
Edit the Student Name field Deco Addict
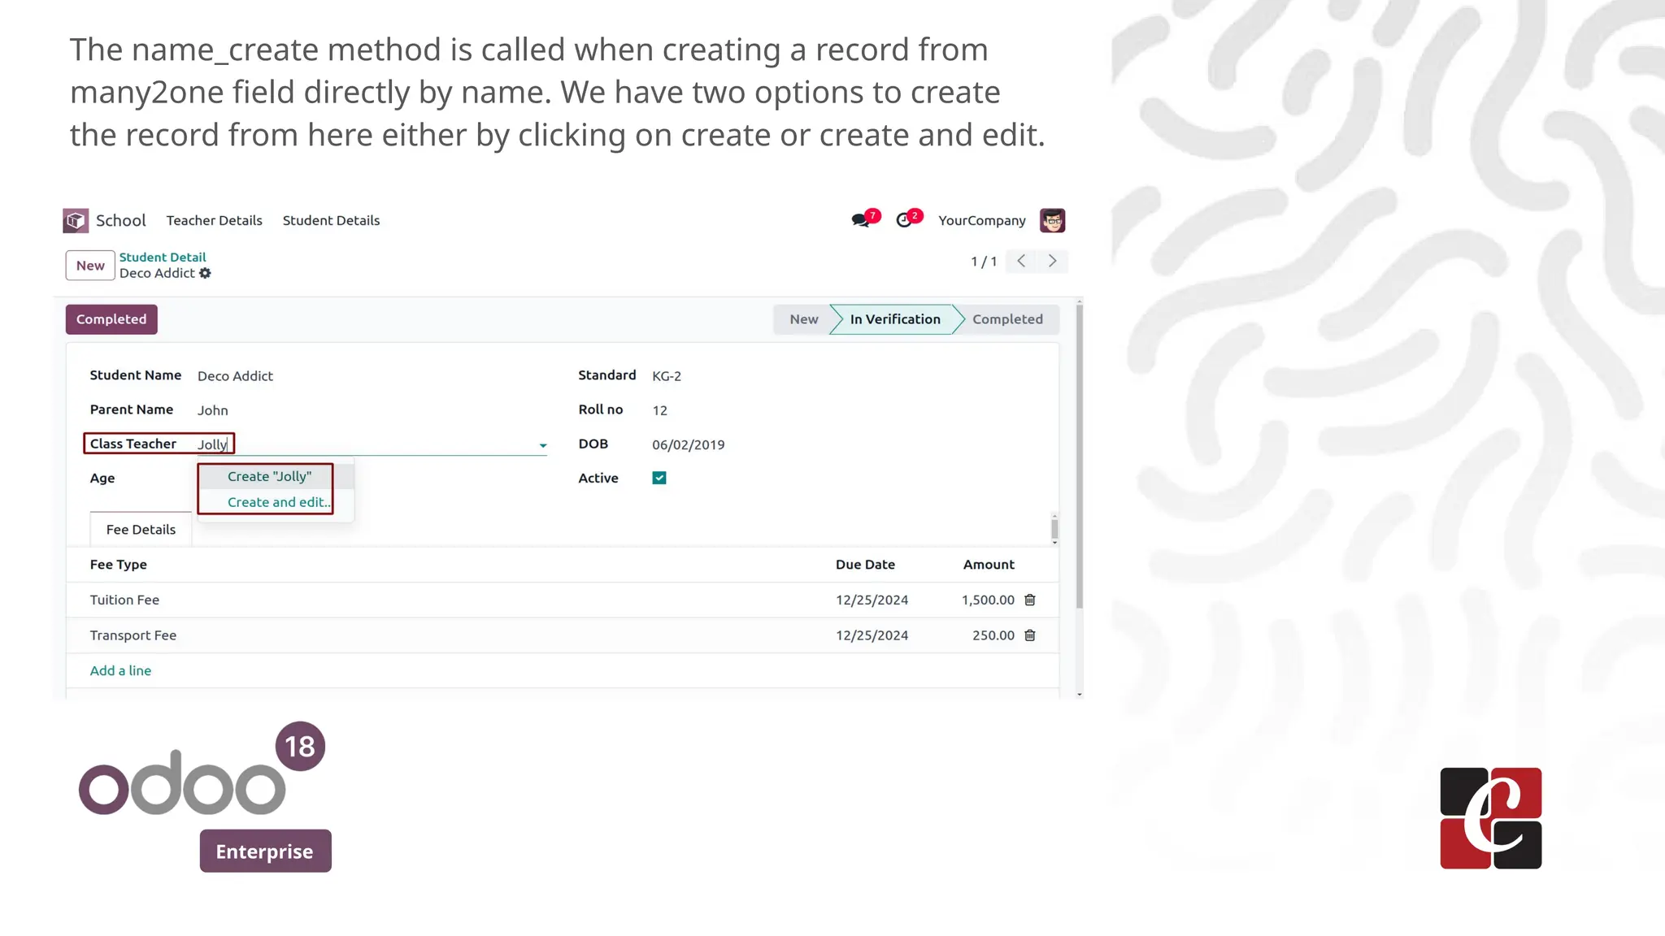click(235, 376)
